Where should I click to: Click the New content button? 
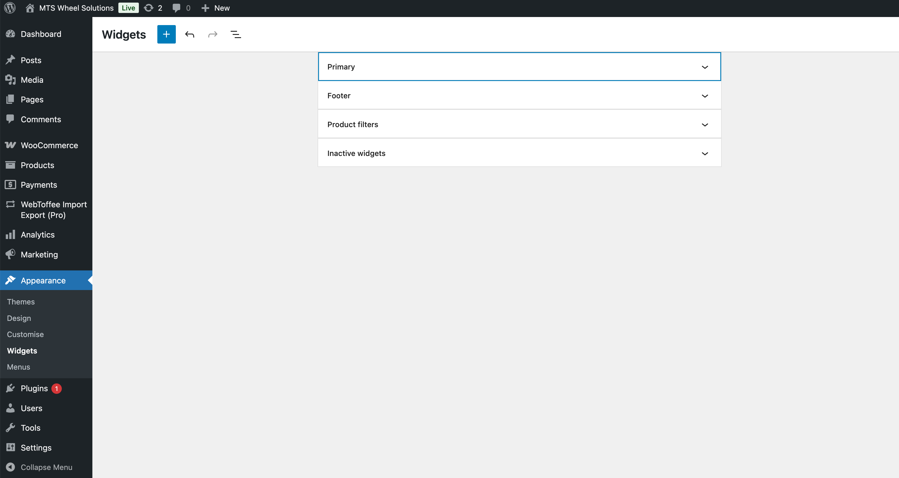click(x=216, y=8)
